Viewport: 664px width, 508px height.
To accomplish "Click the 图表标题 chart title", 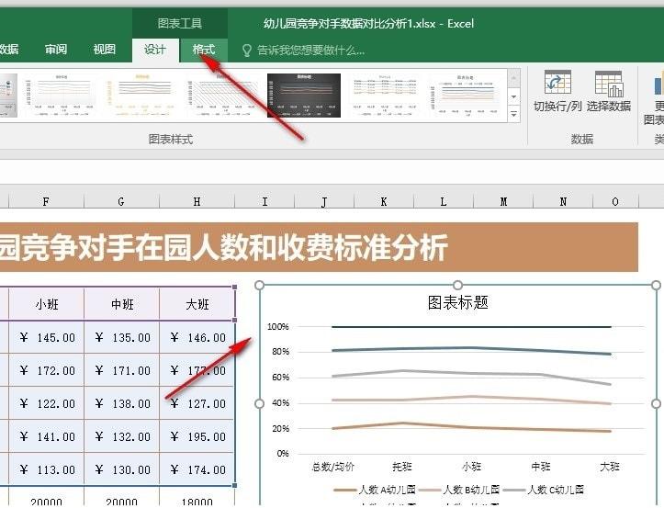I will (457, 302).
